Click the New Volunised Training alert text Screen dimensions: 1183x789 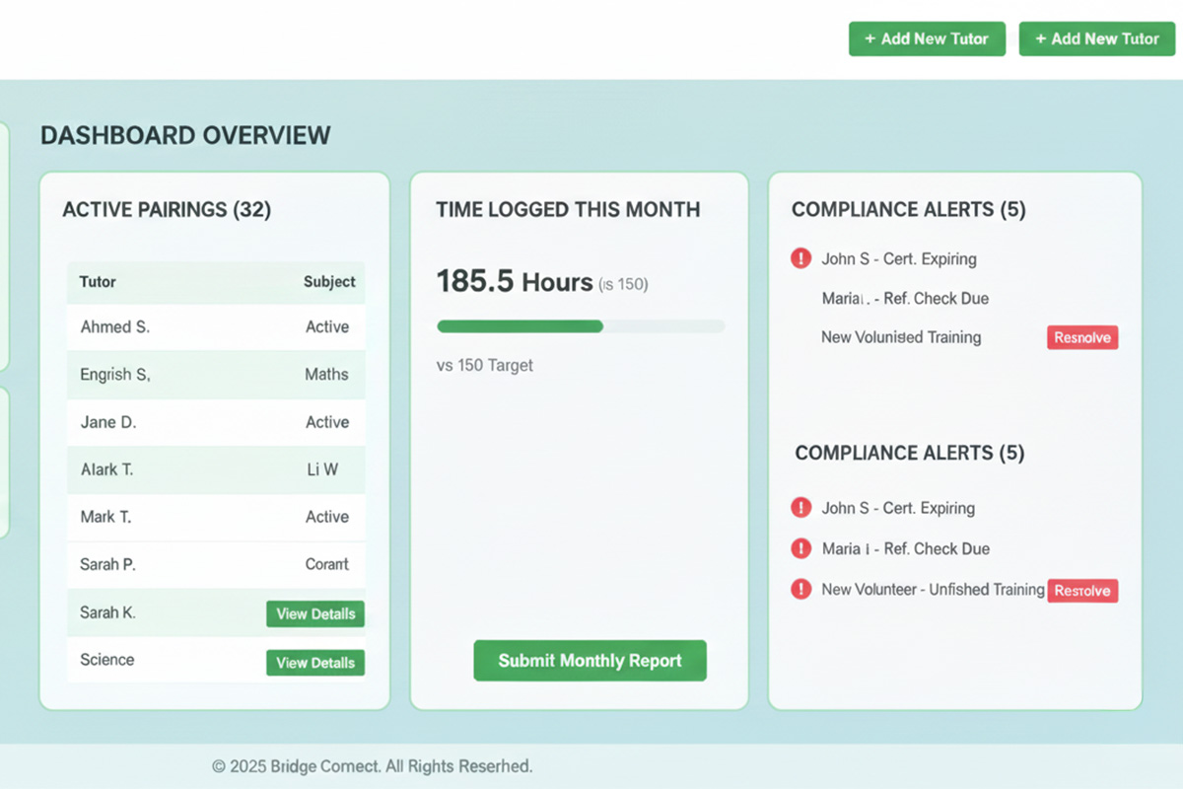pos(901,337)
